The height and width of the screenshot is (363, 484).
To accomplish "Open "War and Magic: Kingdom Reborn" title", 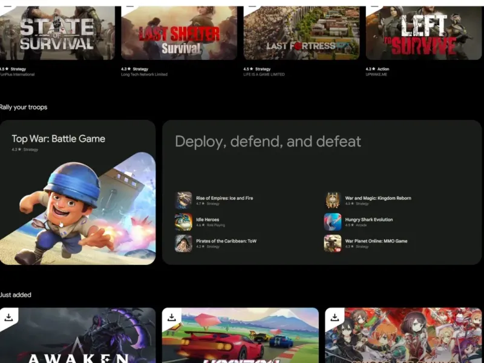I will pos(378,198).
